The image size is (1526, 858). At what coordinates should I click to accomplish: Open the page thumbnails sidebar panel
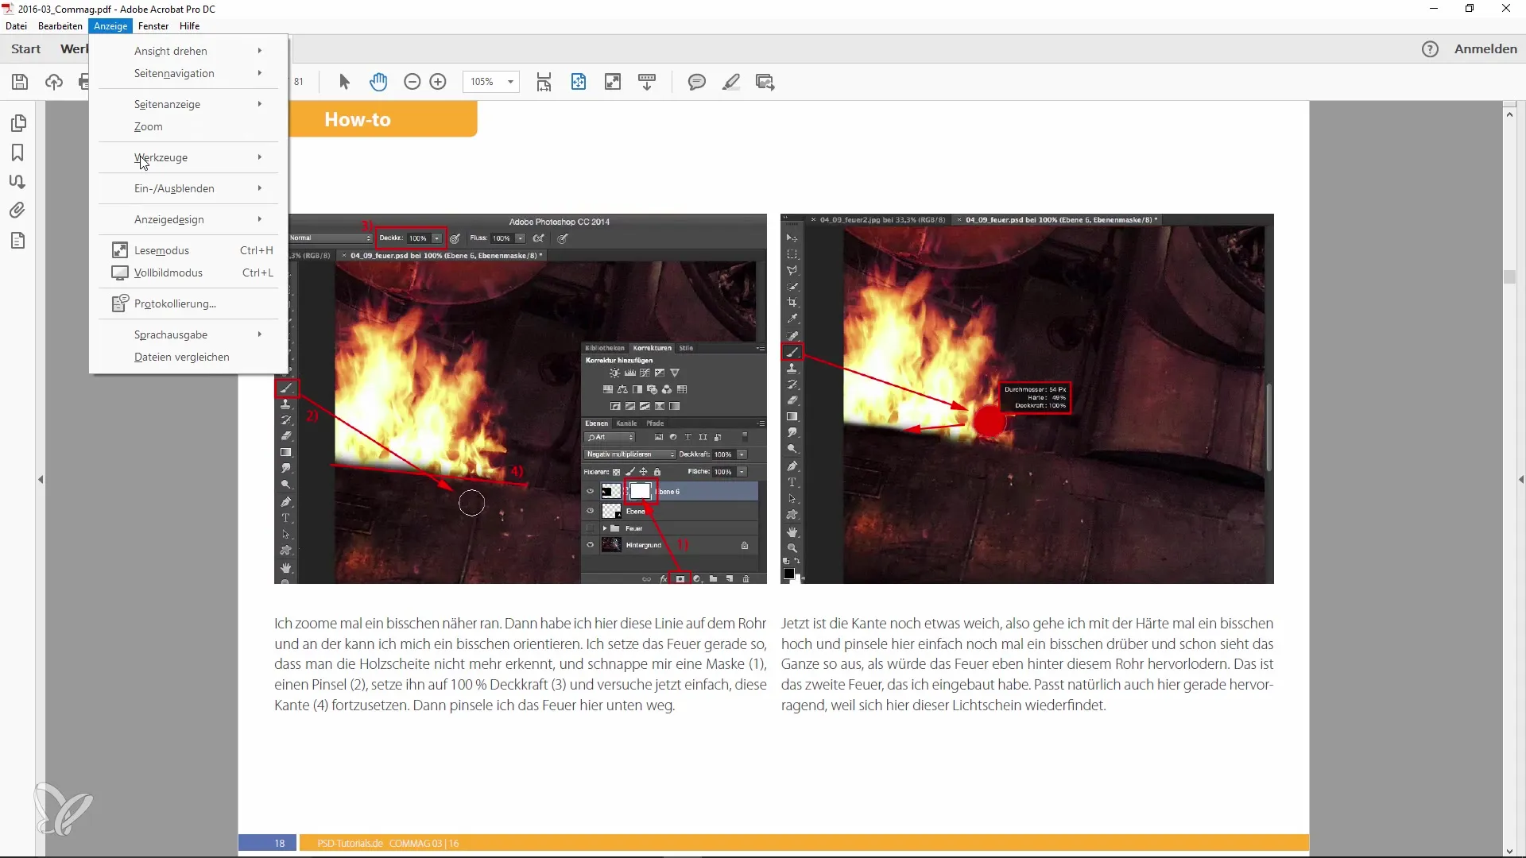[18, 123]
